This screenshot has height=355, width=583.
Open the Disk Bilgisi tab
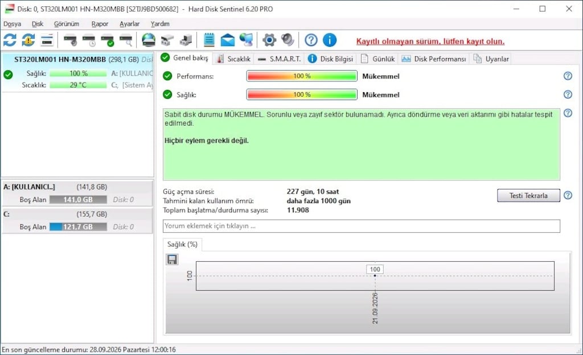pos(331,59)
